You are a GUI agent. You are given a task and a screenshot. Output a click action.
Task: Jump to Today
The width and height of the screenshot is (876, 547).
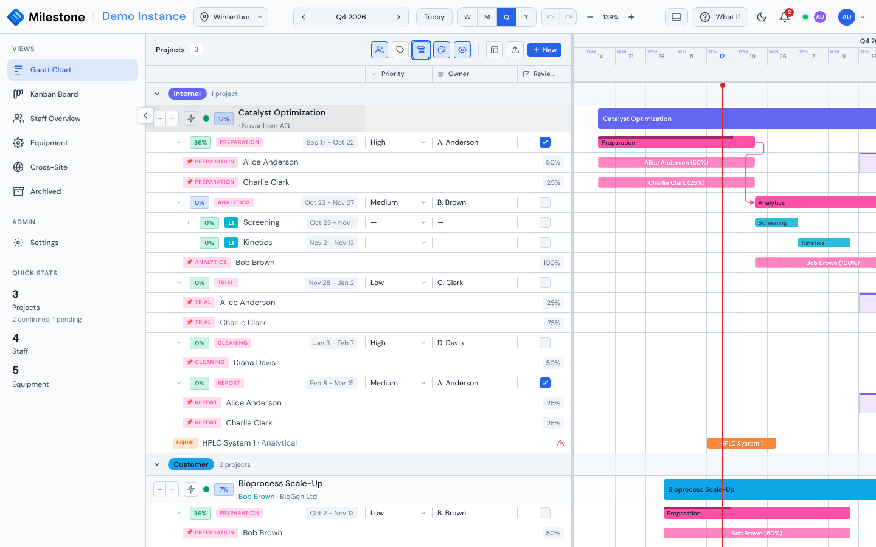434,17
